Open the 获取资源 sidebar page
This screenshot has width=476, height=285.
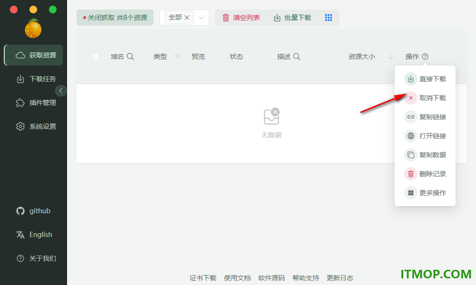pyautogui.click(x=33, y=55)
